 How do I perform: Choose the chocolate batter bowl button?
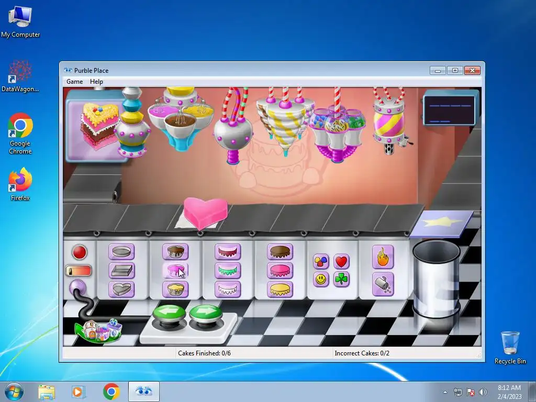pyautogui.click(x=175, y=252)
